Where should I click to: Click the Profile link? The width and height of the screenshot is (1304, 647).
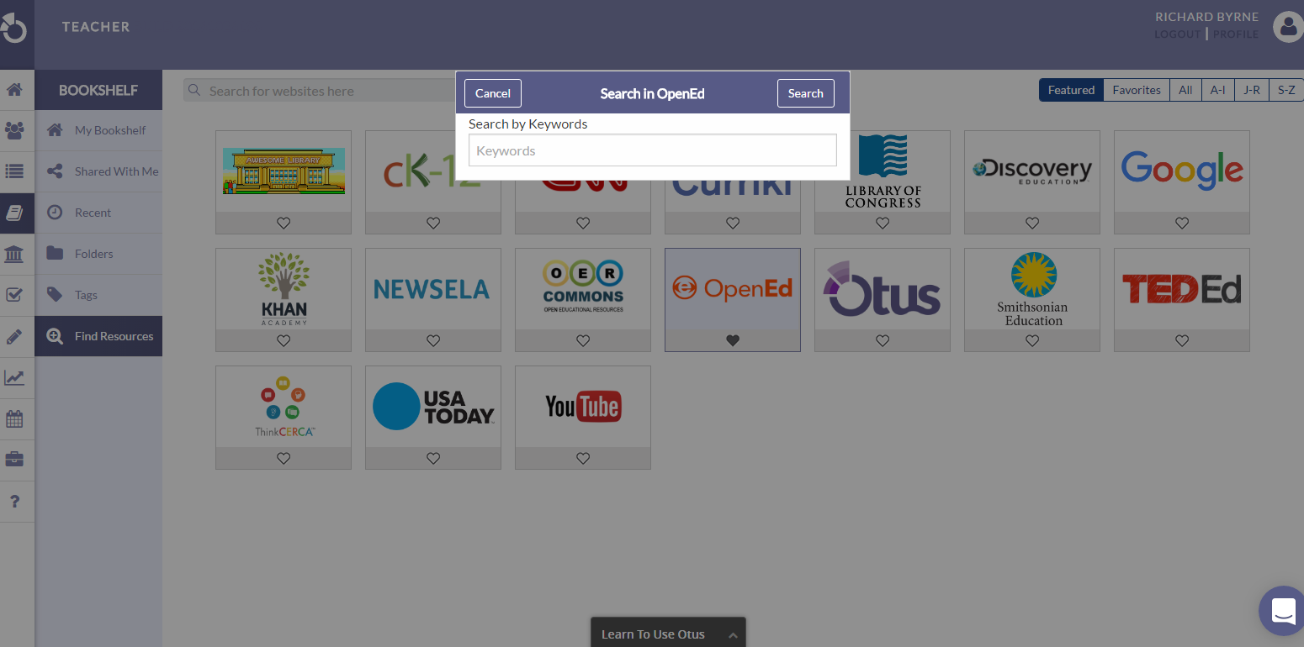[x=1236, y=34]
